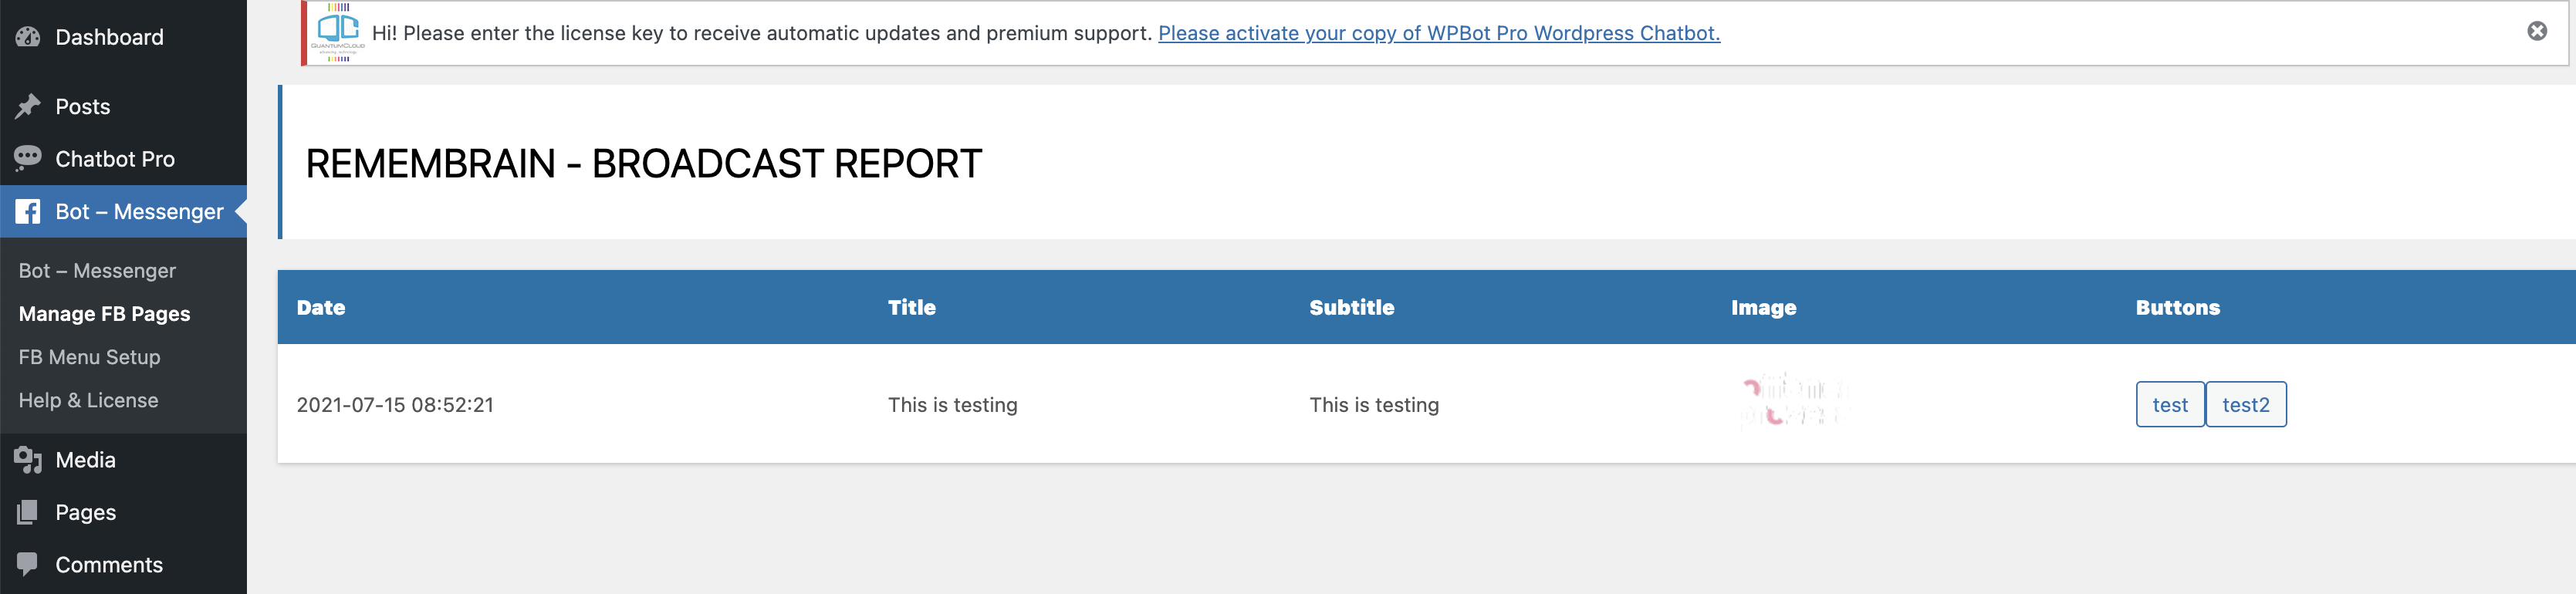Image resolution: width=2576 pixels, height=594 pixels.
Task: Go to FB Menu Setup
Action: (x=89, y=357)
